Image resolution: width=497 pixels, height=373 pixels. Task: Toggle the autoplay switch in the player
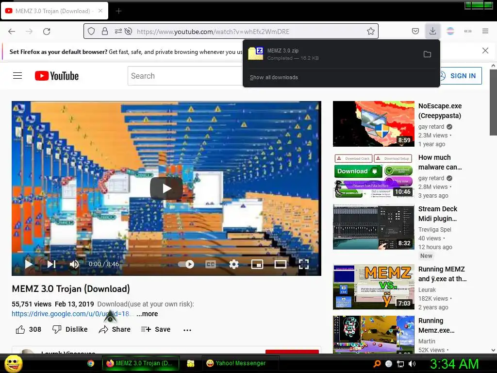[186, 264]
